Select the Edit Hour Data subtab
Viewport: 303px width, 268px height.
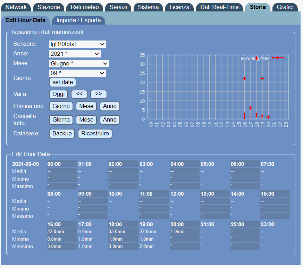click(x=25, y=20)
